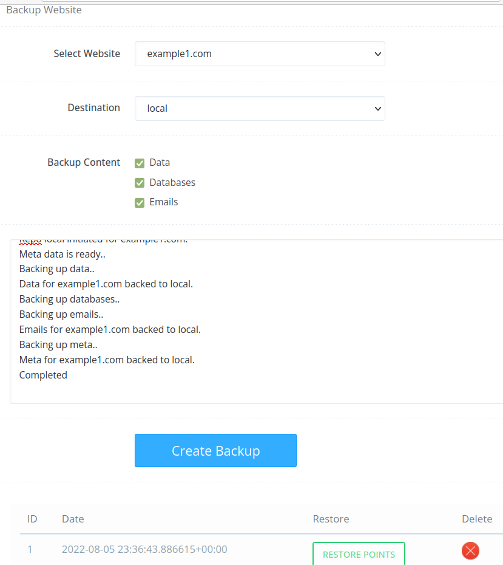Click the 'Backing up databases..' log line
Image resolution: width=503 pixels, height=565 pixels.
point(69,300)
